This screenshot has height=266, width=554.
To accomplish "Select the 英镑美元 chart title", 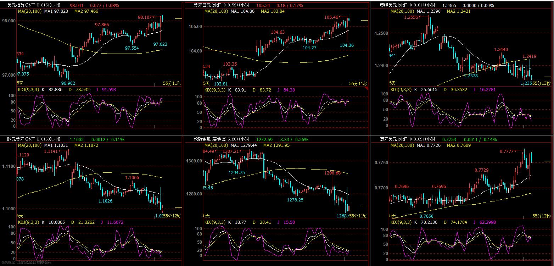I will point(407,6).
